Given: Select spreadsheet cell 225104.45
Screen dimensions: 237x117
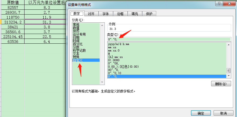Looking at the screenshot, I should (x=13, y=37).
